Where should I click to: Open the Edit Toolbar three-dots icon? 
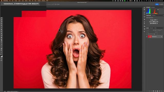[x=1, y=53]
